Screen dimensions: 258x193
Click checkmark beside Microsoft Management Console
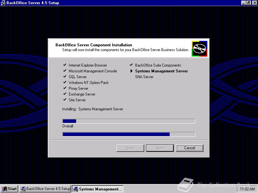point(65,70)
